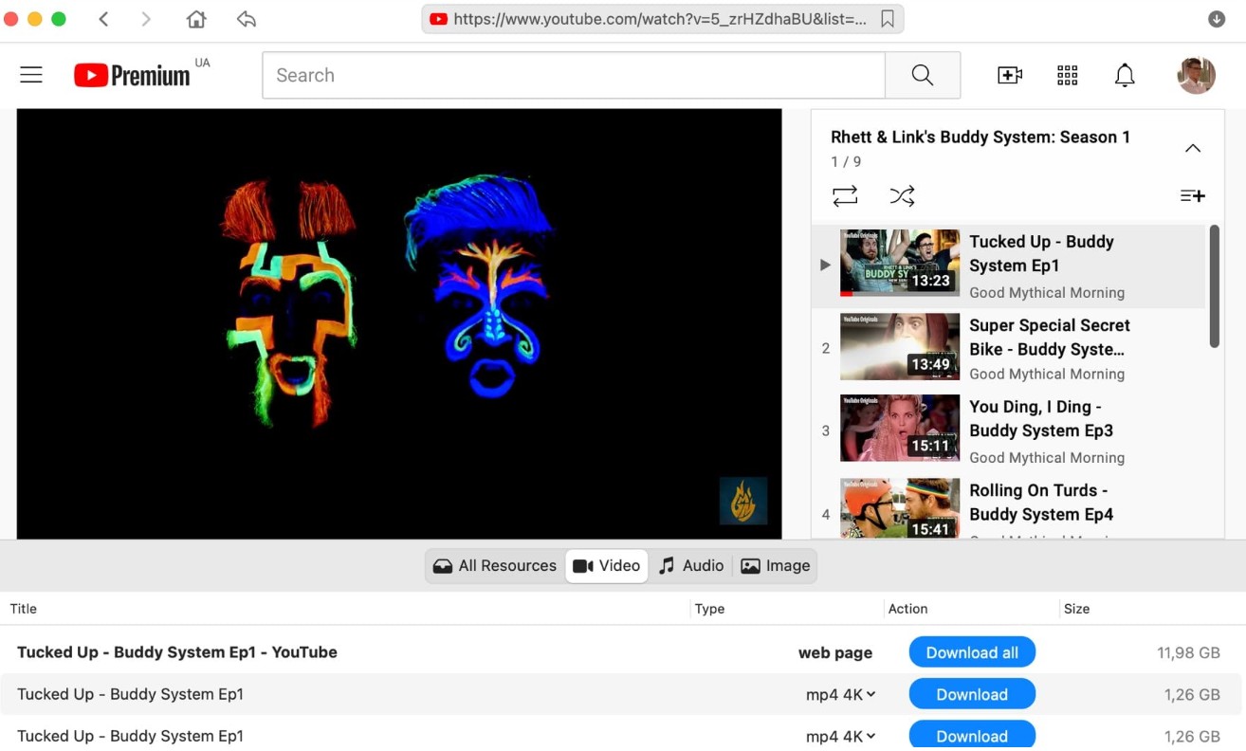Click the playlist panel scrollbar
This screenshot has width=1246, height=751.
(x=1215, y=286)
